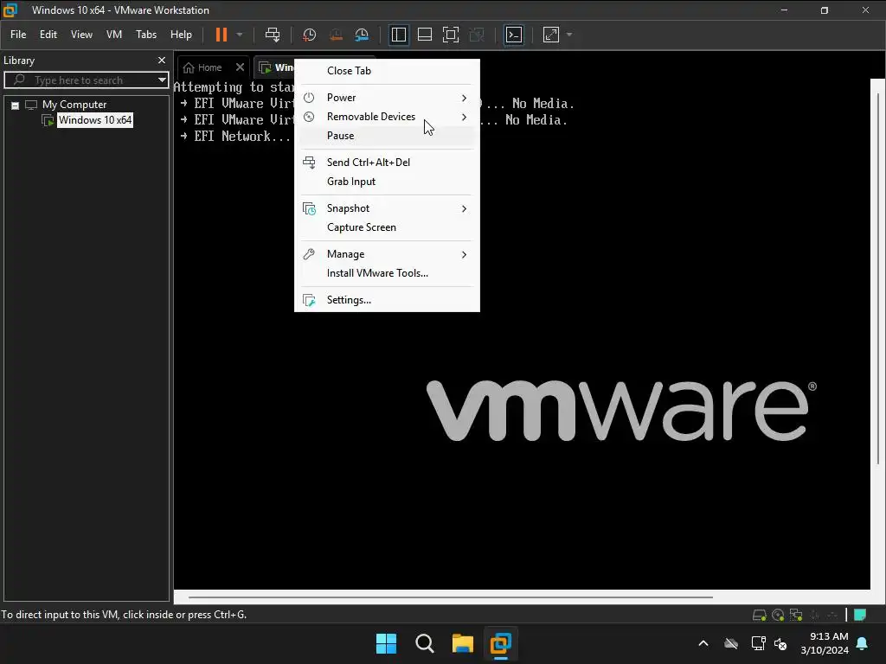The height and width of the screenshot is (664, 886).
Task: Click the Settings icon in the context menu
Action: [x=309, y=300]
